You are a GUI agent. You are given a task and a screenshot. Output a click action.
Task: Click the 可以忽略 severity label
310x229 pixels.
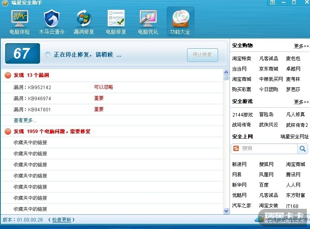103,87
